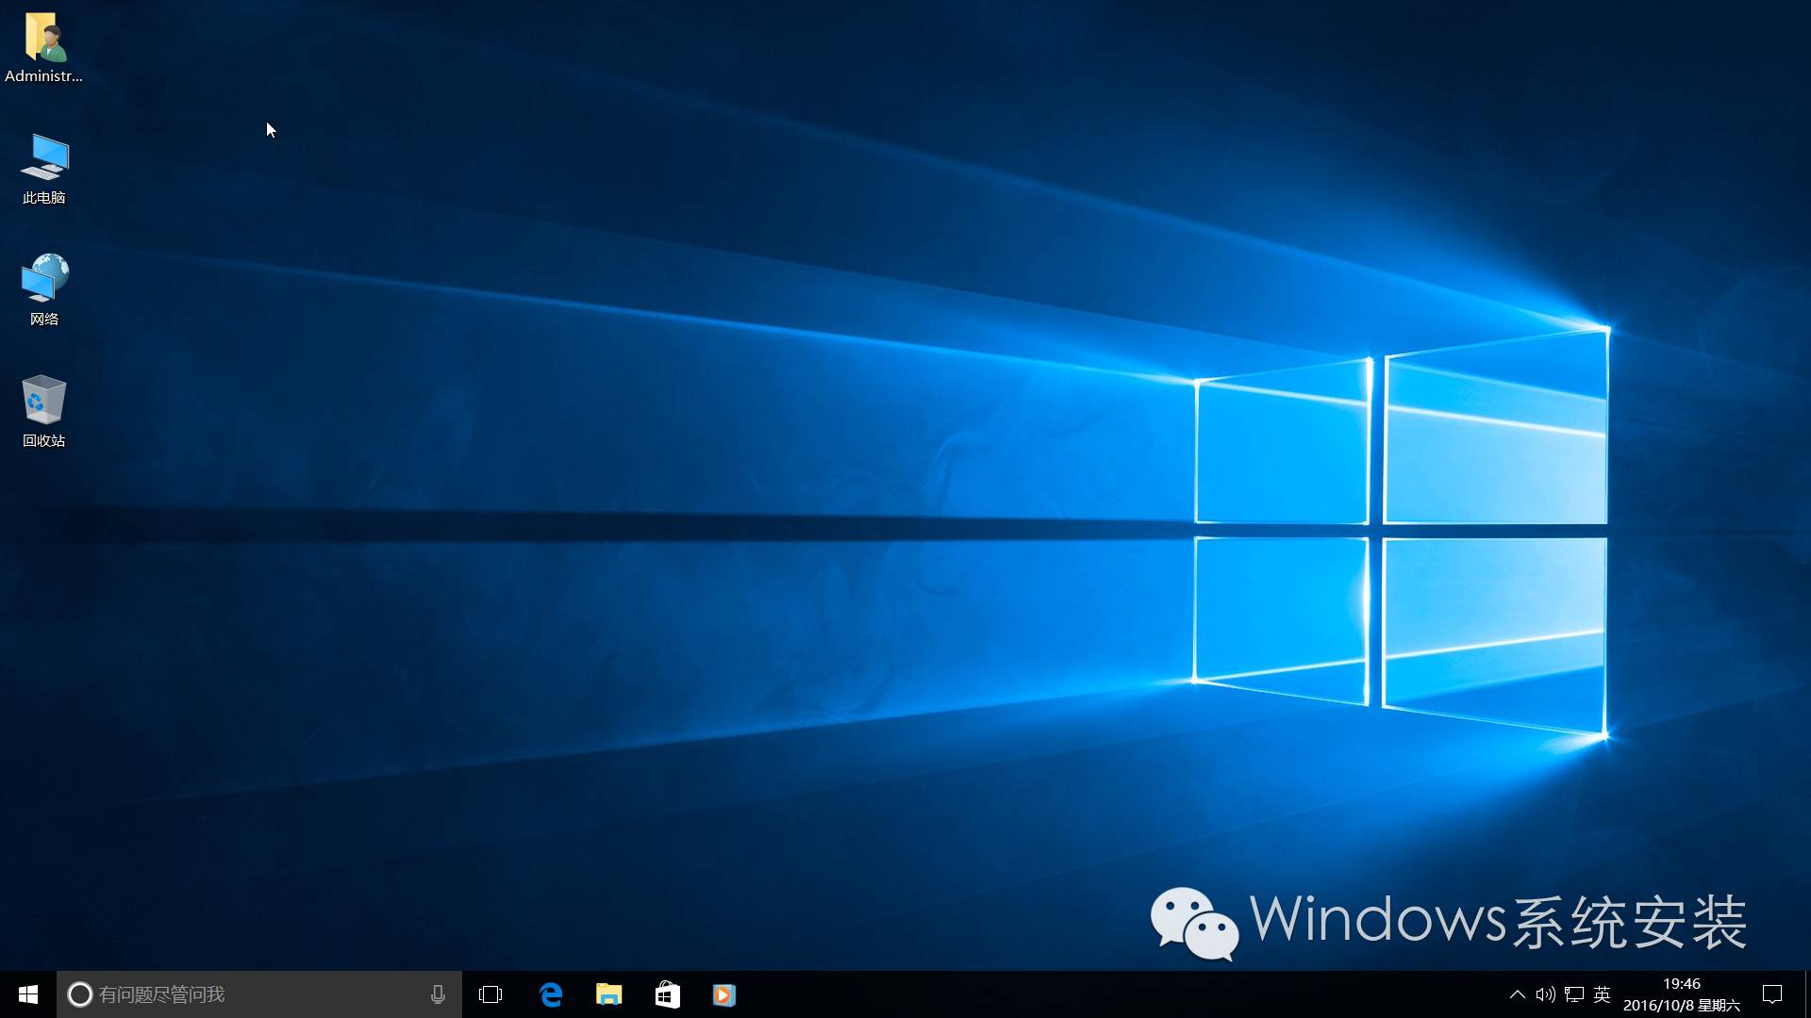1811x1018 pixels.
Task: Open the network status tray icon
Action: coord(1573,994)
